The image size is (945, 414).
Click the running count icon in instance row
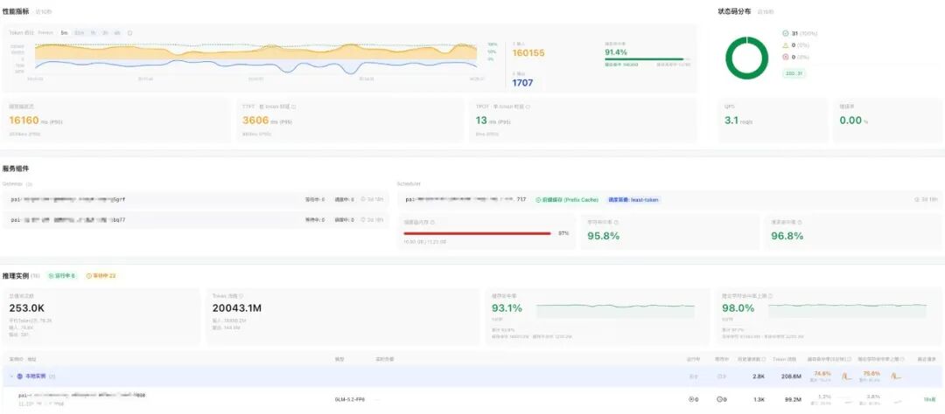[691, 399]
